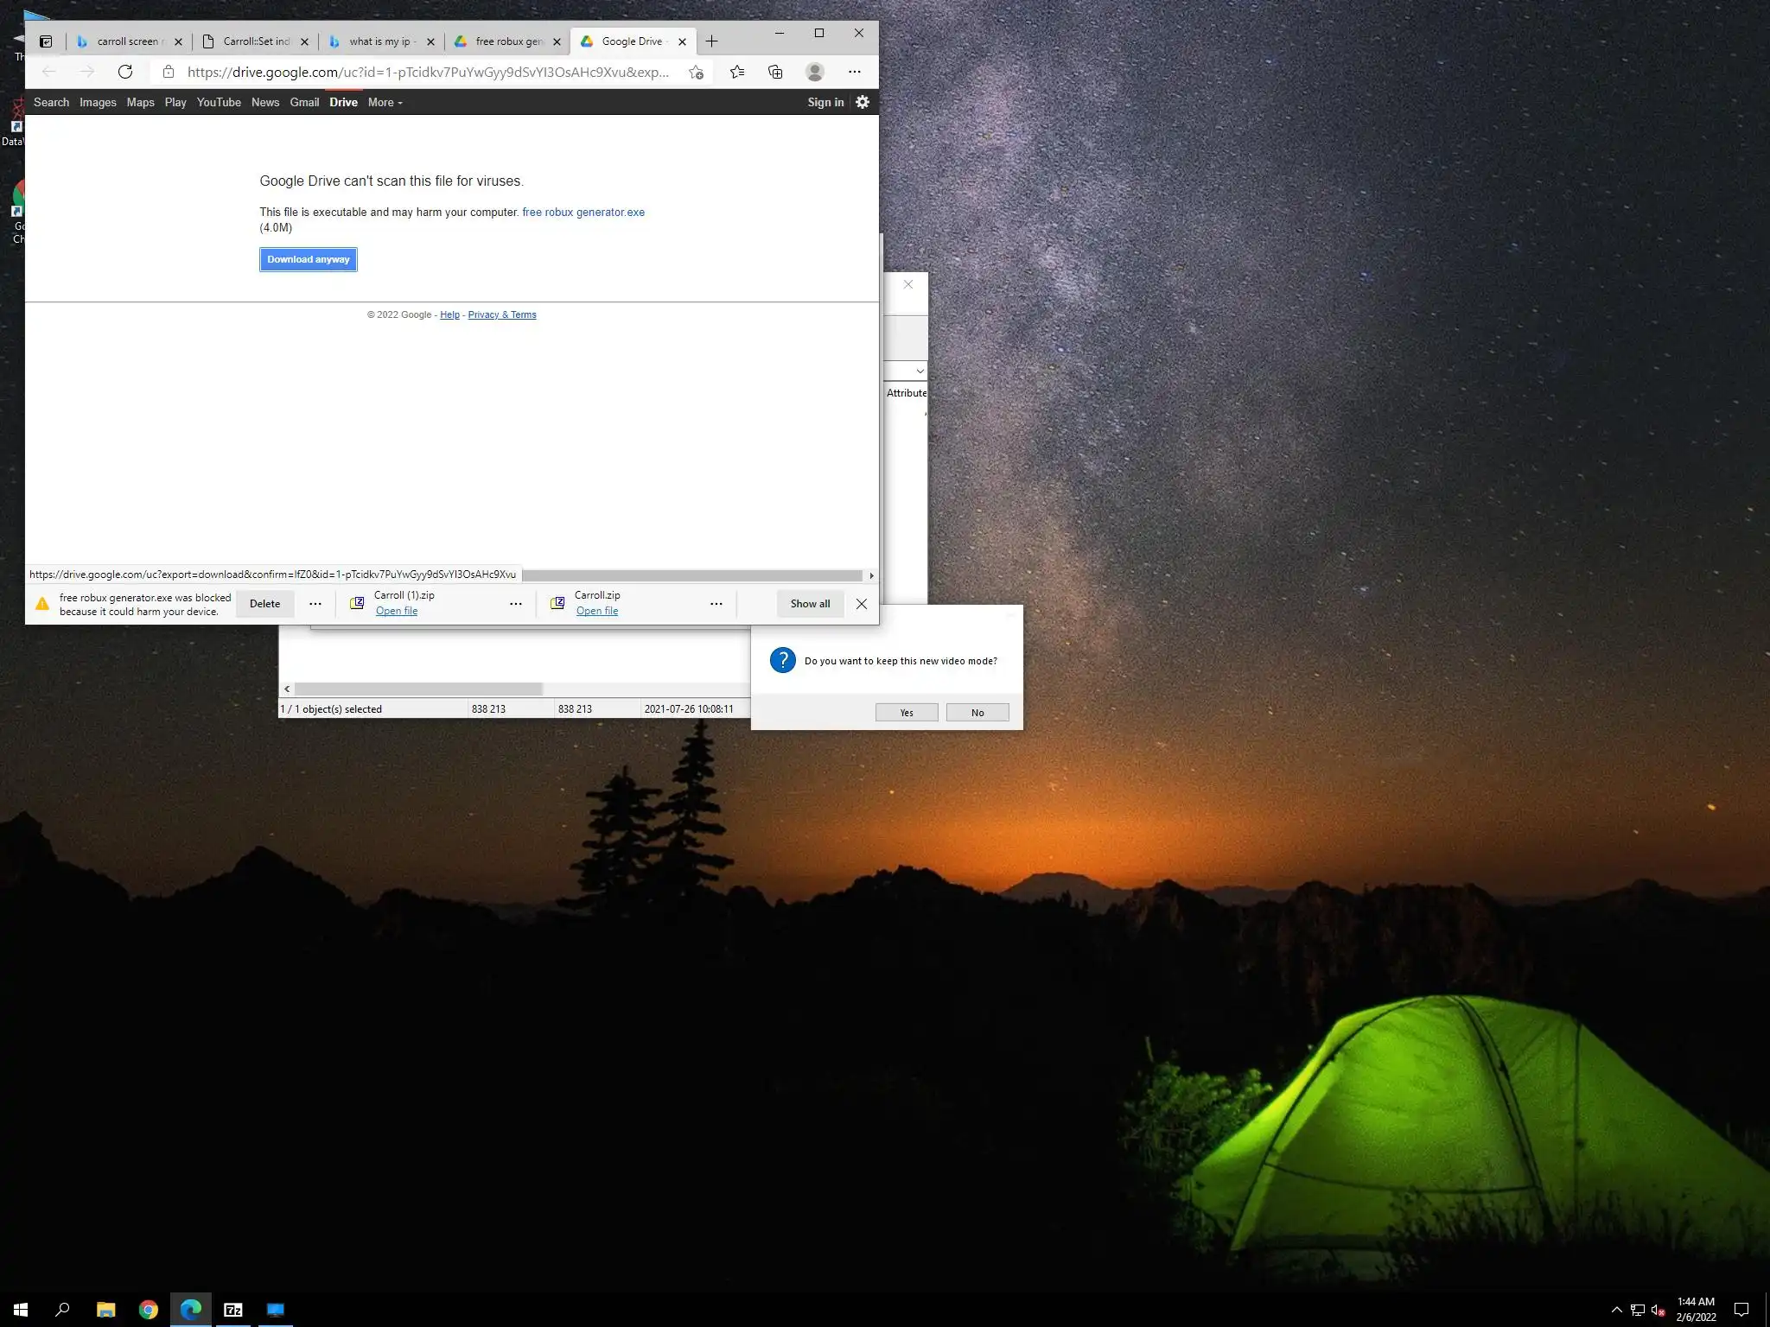Select YouTube in the Google navigation bar
This screenshot has height=1327, width=1770.
(219, 102)
